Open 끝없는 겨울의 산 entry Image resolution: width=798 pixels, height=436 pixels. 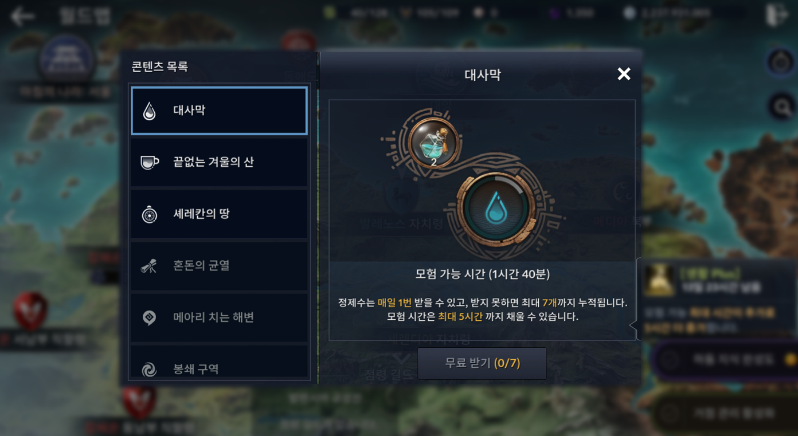219,162
